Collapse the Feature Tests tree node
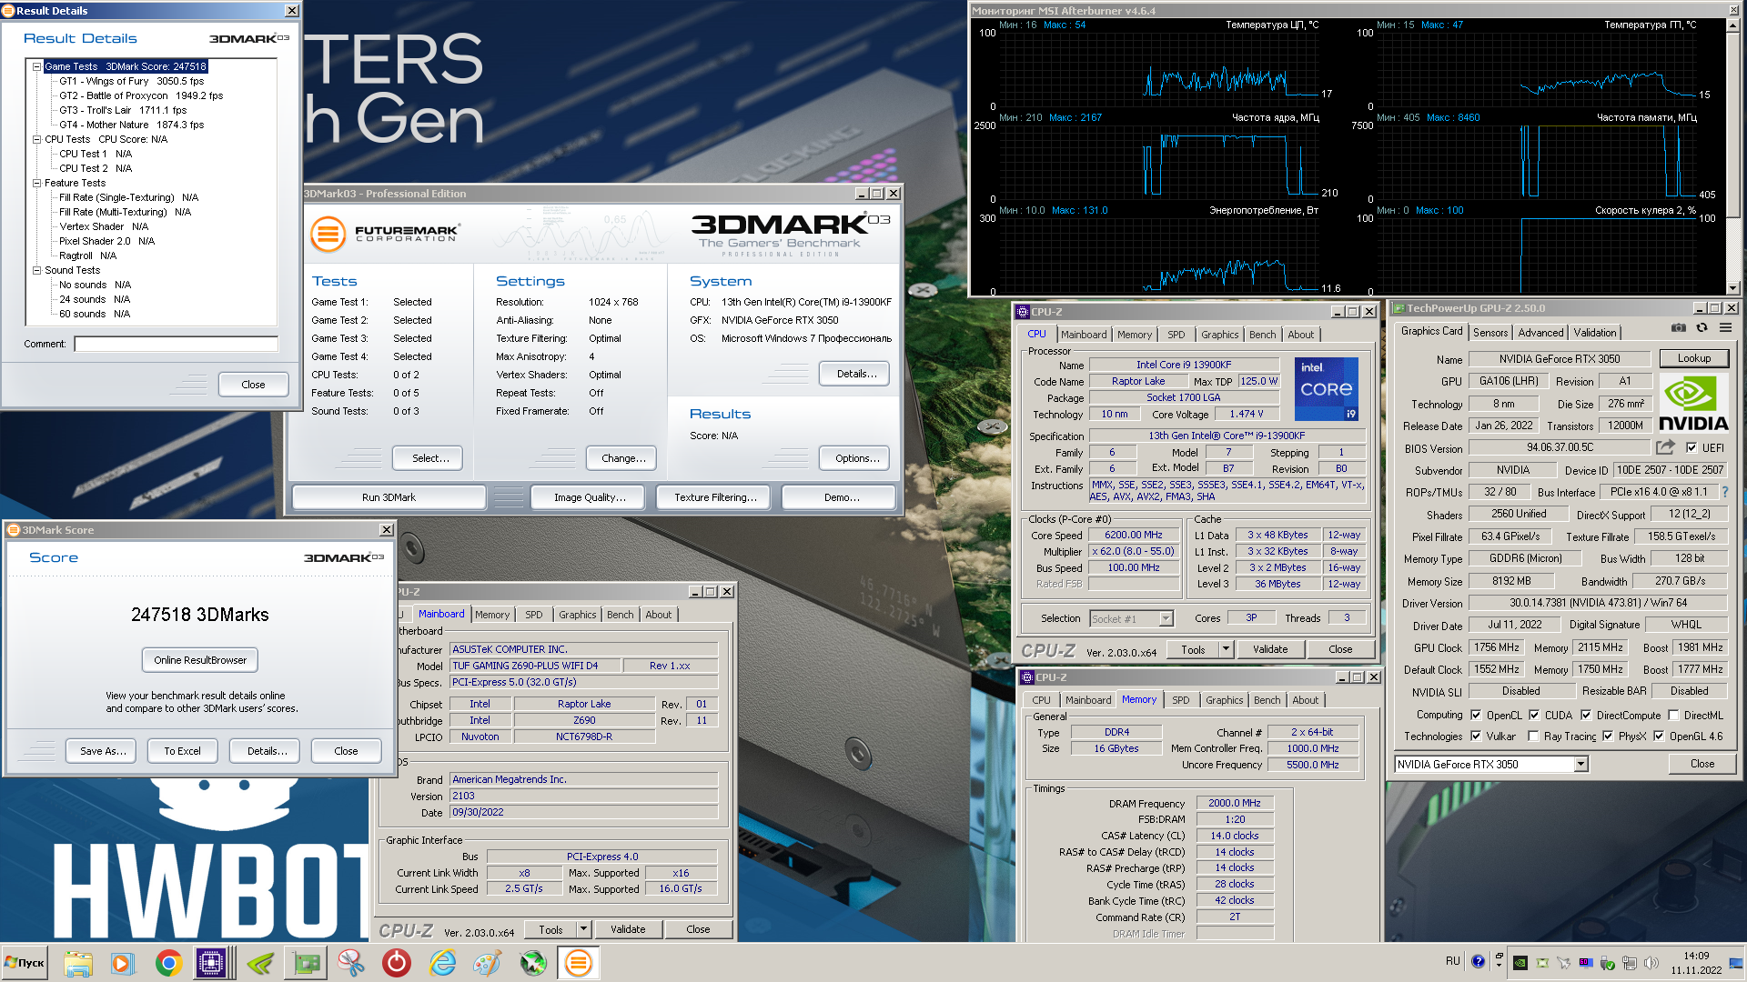1747x982 pixels. coord(37,183)
